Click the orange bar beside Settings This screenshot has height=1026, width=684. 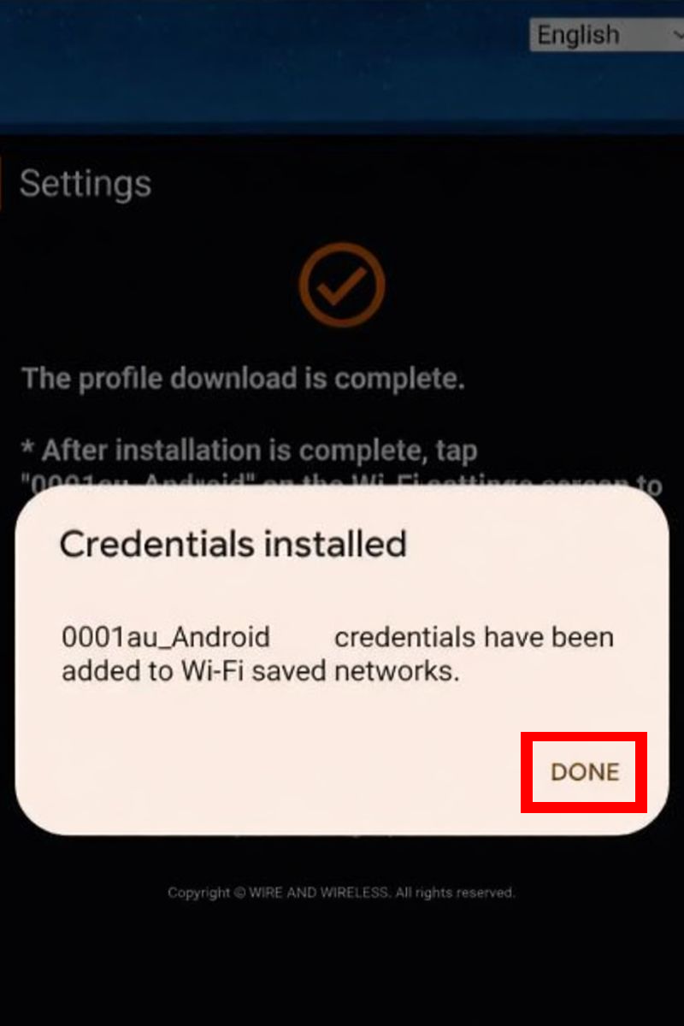pyautogui.click(x=1, y=183)
